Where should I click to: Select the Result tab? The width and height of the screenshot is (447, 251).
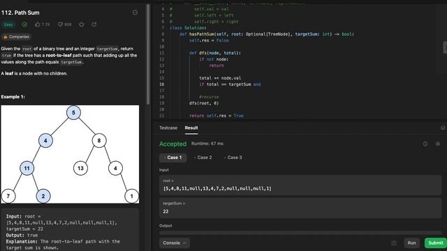coord(191,128)
